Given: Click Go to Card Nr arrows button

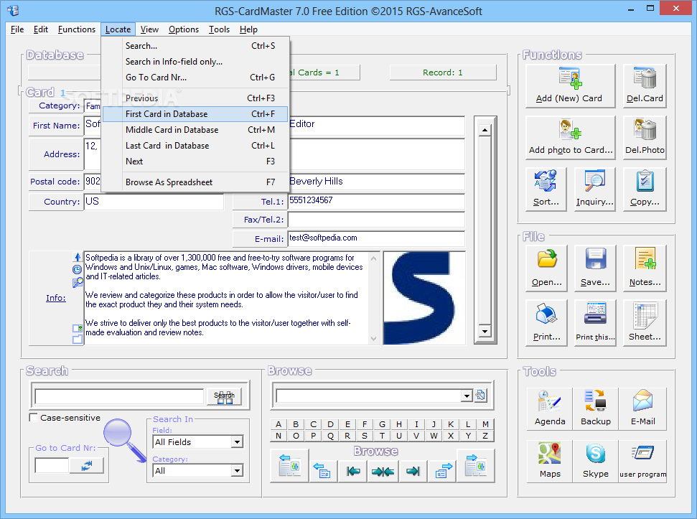Looking at the screenshot, I should pos(87,465).
